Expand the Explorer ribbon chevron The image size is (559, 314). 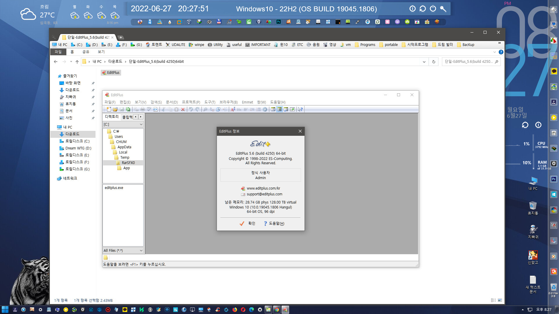tap(494, 52)
